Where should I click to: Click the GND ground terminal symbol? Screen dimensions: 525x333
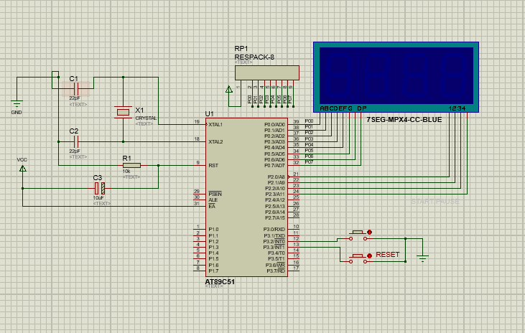17,103
